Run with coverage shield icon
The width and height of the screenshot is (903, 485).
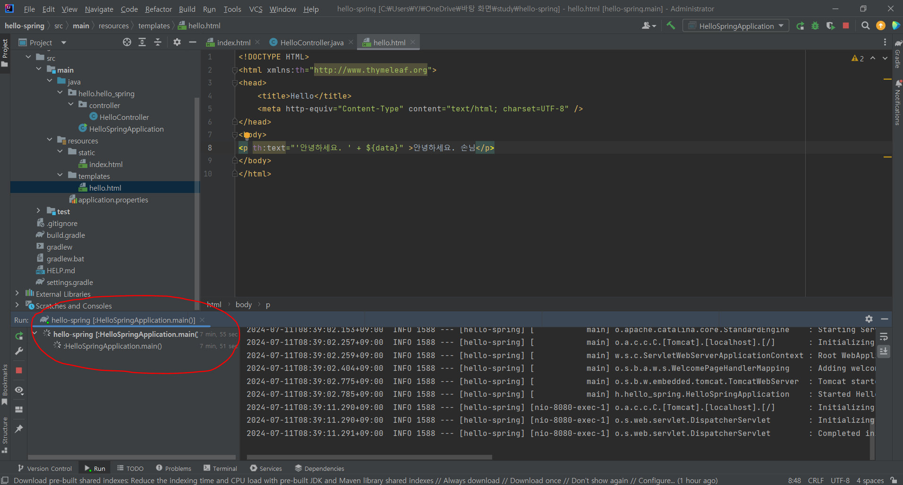pyautogui.click(x=830, y=26)
